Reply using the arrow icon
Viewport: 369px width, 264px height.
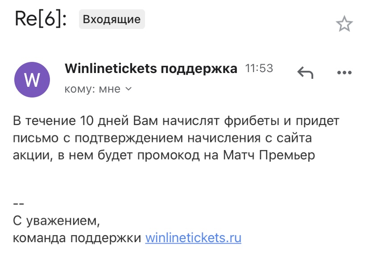305,73
